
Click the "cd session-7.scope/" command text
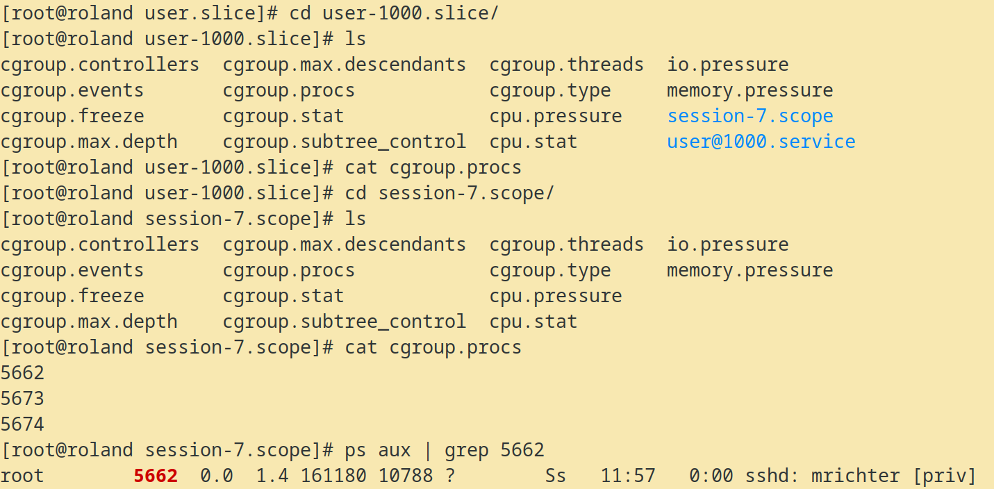click(x=449, y=193)
